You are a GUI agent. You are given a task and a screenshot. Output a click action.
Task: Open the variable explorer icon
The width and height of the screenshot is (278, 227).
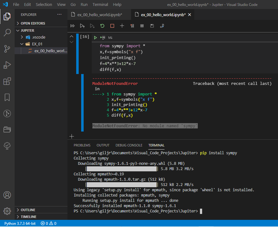tap(142, 26)
